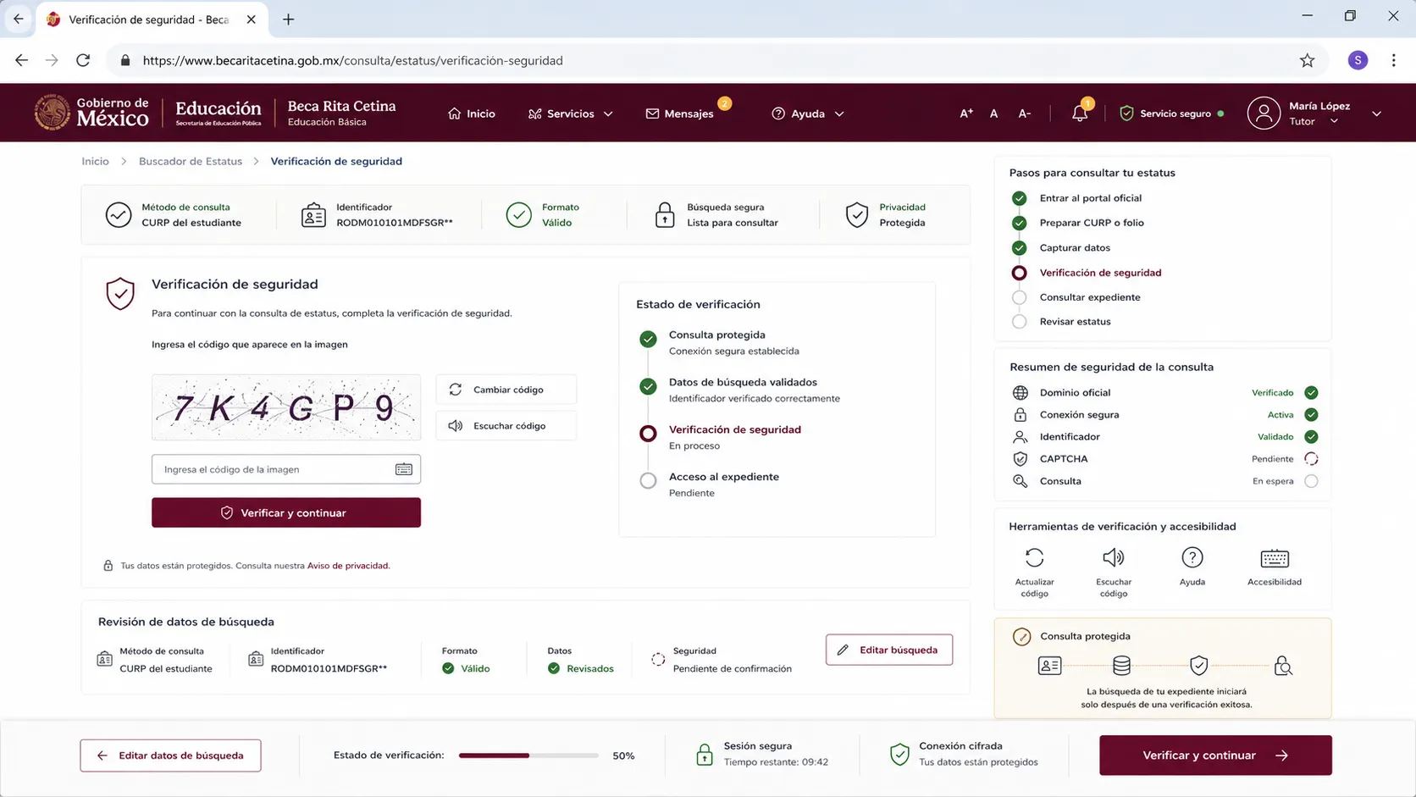Open the María López user menu chevron
Screen dimensions: 1416x797
pos(1376,113)
